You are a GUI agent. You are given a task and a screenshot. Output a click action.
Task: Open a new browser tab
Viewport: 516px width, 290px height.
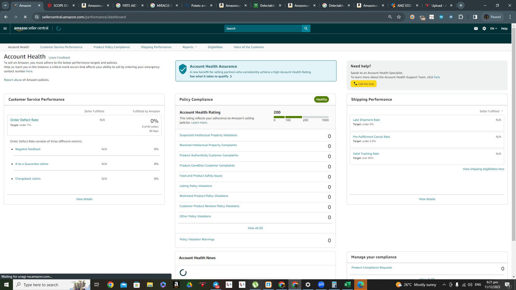coord(461,5)
